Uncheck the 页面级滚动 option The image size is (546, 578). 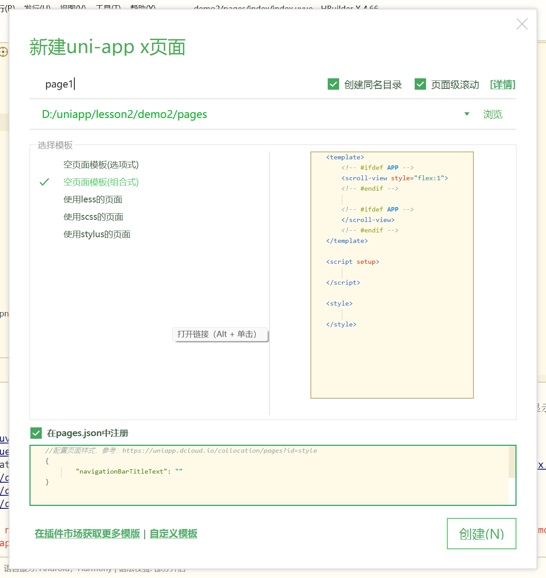click(420, 84)
